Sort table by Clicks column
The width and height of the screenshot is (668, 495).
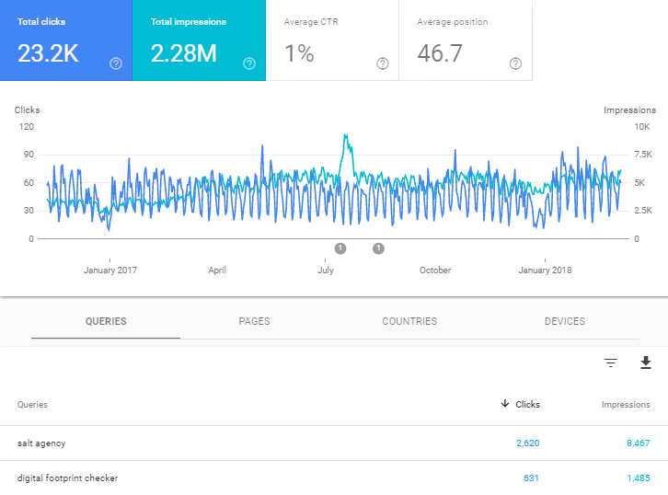click(520, 404)
